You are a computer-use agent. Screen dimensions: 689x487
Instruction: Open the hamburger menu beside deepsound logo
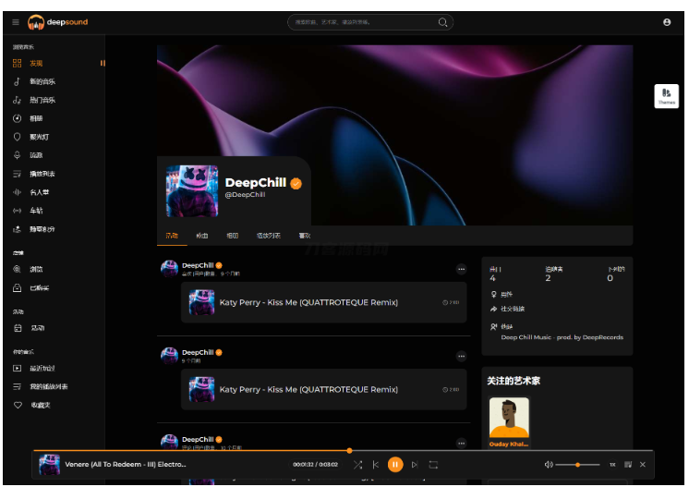(x=15, y=21)
